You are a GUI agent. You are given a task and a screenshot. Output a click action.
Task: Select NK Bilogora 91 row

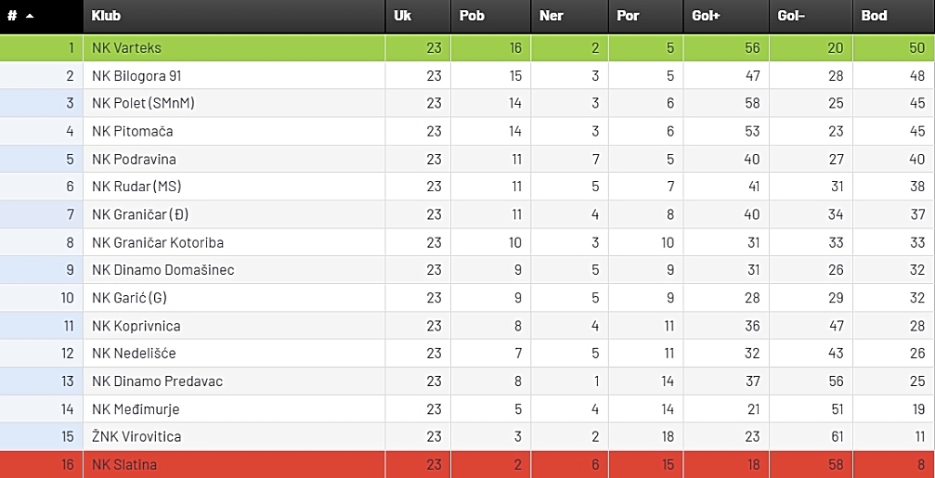click(468, 76)
